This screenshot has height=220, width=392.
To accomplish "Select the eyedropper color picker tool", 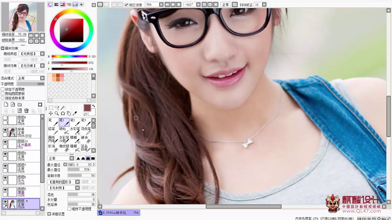I will pyautogui.click(x=74, y=113).
